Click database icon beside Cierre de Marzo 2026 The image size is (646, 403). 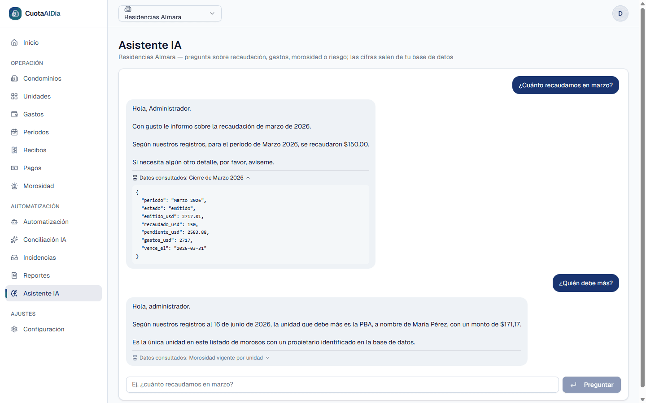pyautogui.click(x=135, y=178)
